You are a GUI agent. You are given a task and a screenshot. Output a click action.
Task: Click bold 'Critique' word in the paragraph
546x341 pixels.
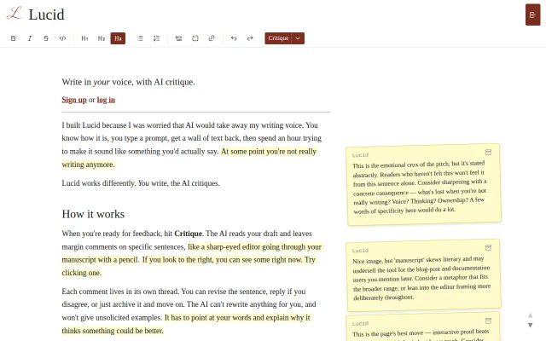click(x=188, y=234)
